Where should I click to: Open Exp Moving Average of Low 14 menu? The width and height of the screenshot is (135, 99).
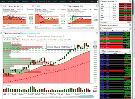[61, 40]
